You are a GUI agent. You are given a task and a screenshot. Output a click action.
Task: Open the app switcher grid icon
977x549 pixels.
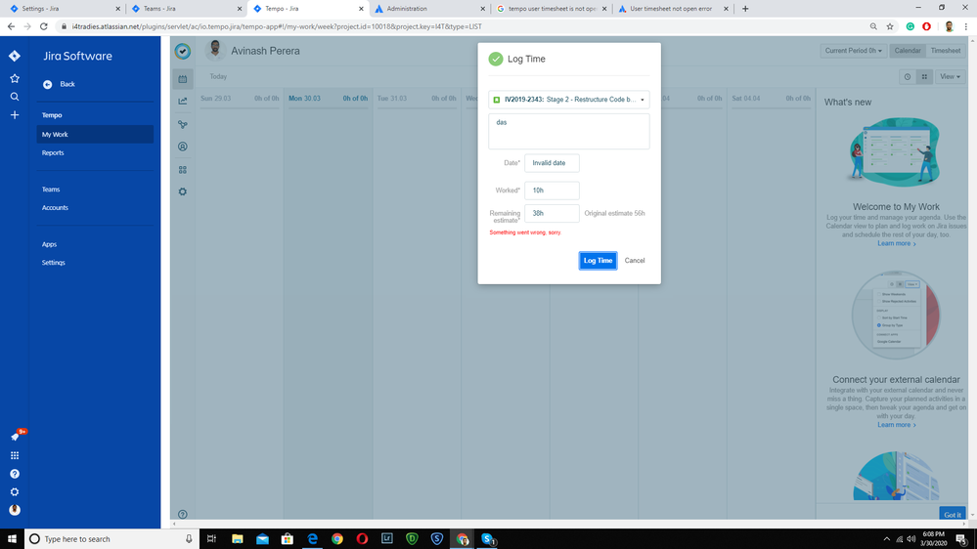click(15, 455)
